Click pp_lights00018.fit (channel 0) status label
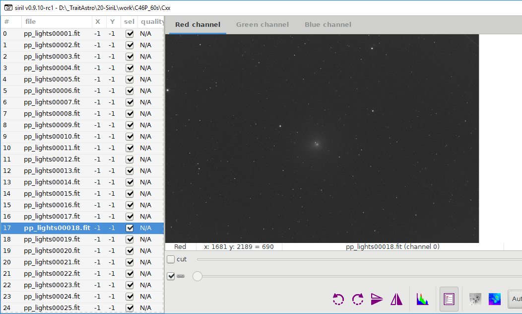 [393, 246]
